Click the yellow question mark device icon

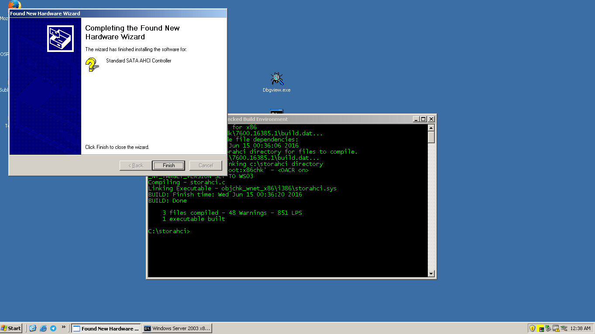tap(91, 65)
